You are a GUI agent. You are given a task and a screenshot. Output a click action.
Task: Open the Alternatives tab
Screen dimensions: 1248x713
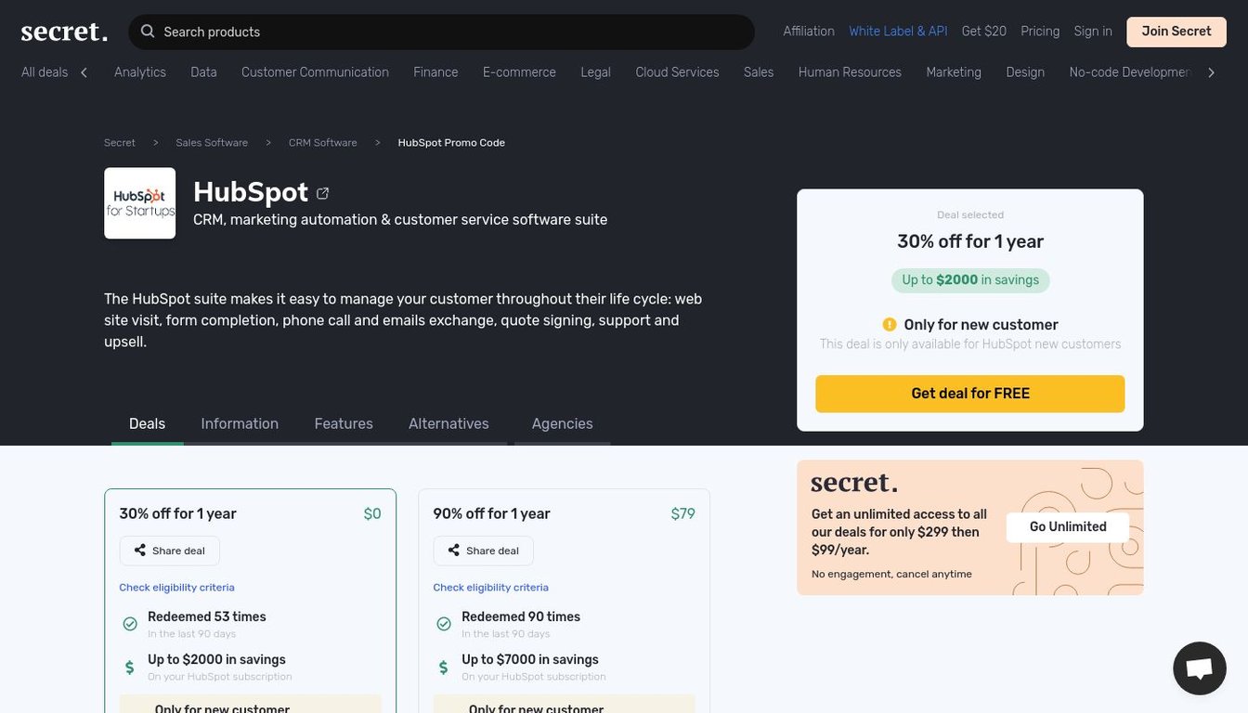coord(448,423)
